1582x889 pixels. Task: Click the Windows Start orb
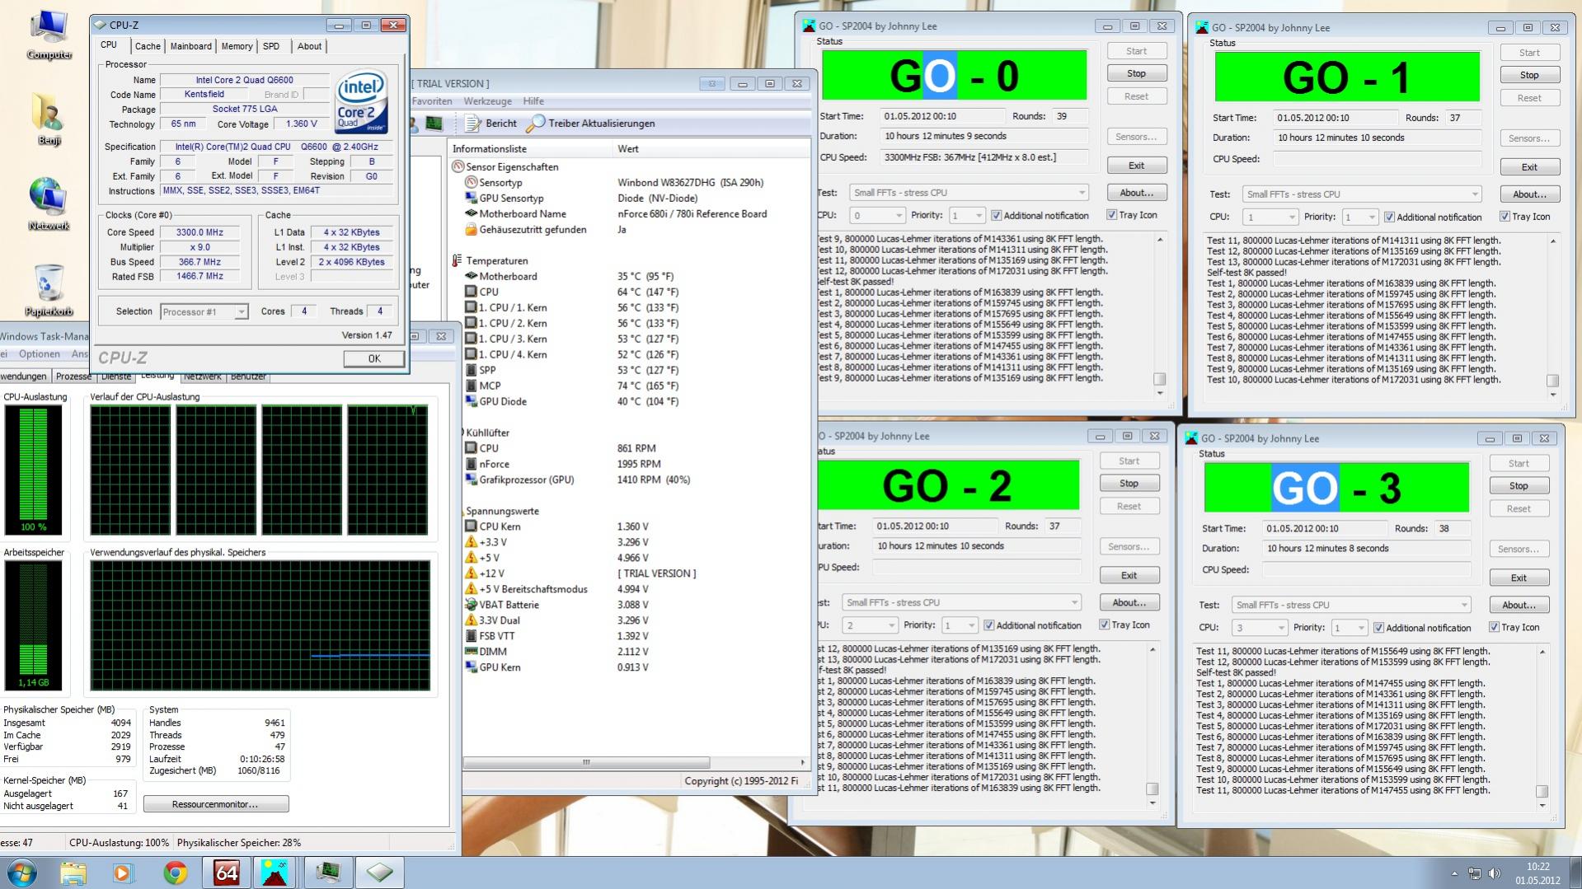pyautogui.click(x=22, y=873)
